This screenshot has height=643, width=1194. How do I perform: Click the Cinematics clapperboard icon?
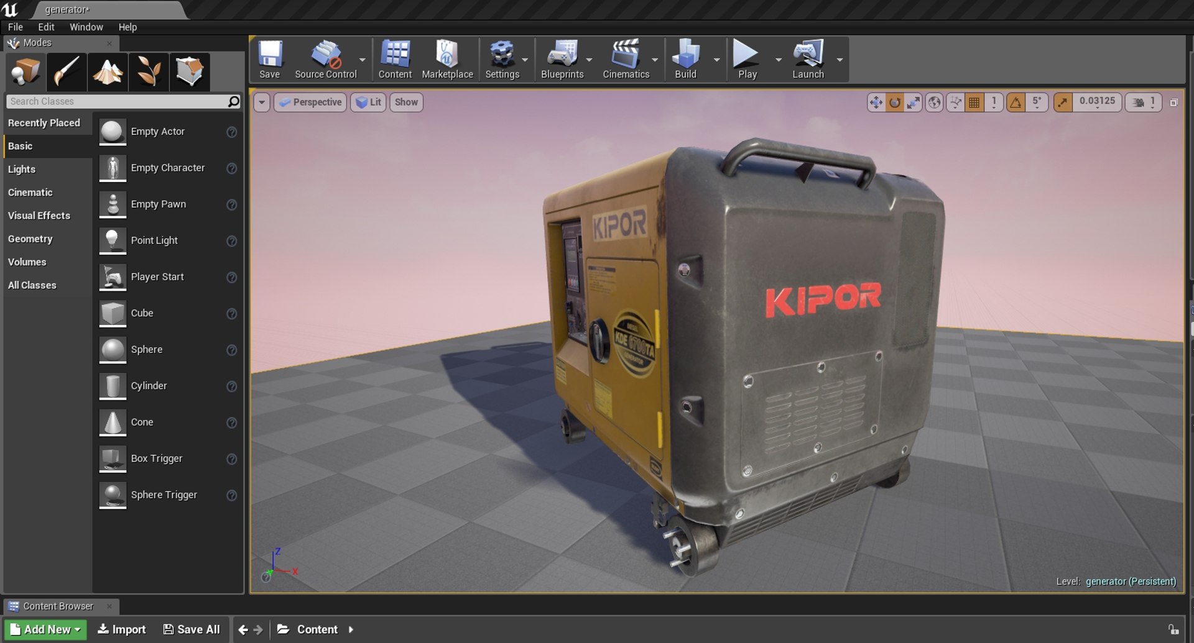(x=626, y=60)
